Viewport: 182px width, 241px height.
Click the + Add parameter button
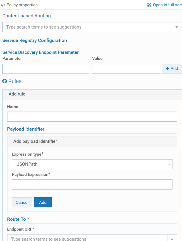pos(172,68)
